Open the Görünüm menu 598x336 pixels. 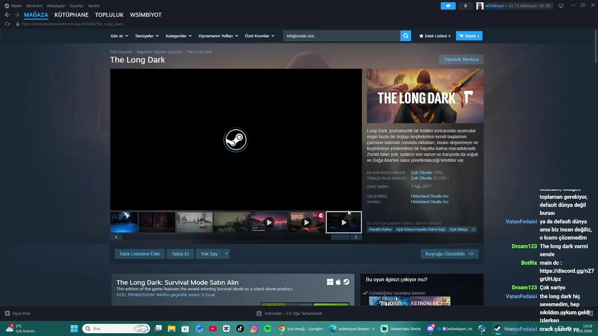(x=34, y=6)
